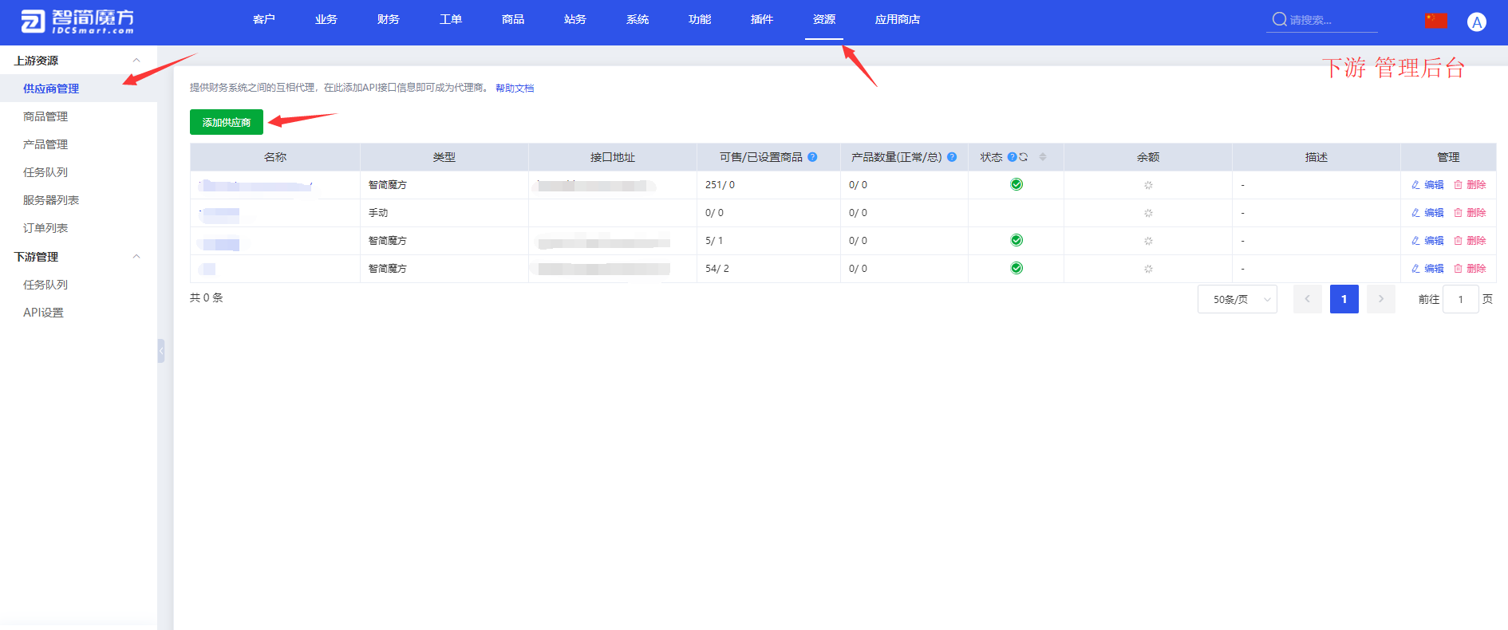The width and height of the screenshot is (1508, 630).
Task: Click the refresh icon in 状态 column header
Action: click(1023, 157)
